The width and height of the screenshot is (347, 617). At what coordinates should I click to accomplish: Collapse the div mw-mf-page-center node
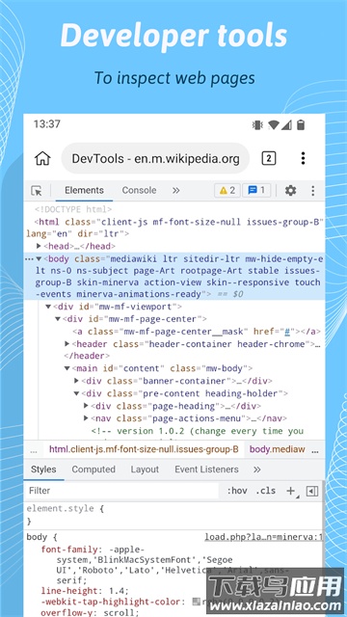[58, 319]
